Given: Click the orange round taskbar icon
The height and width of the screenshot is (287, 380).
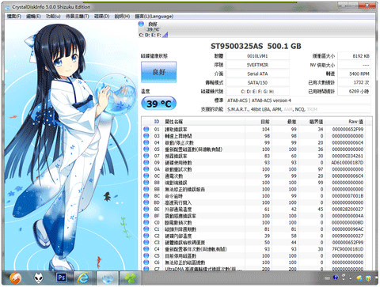Looking at the screenshot, I should (x=16, y=278).
